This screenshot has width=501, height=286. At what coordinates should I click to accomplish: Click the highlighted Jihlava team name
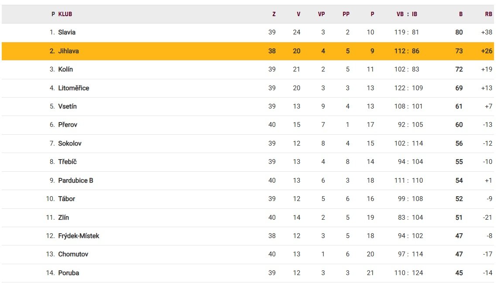(69, 51)
